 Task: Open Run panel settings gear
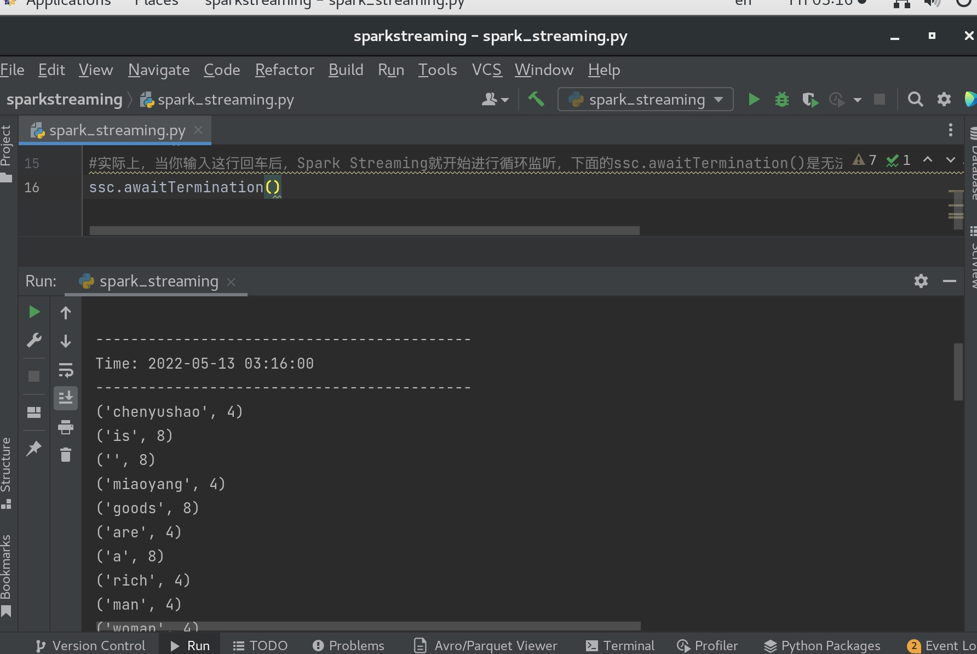pyautogui.click(x=921, y=281)
